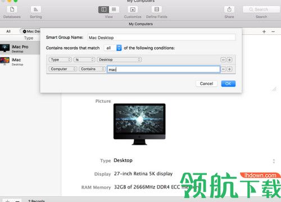Image resolution: width=281 pixels, height=202 pixels.
Task: Select the Mac Desktop smart group tab
Action: pos(30,31)
